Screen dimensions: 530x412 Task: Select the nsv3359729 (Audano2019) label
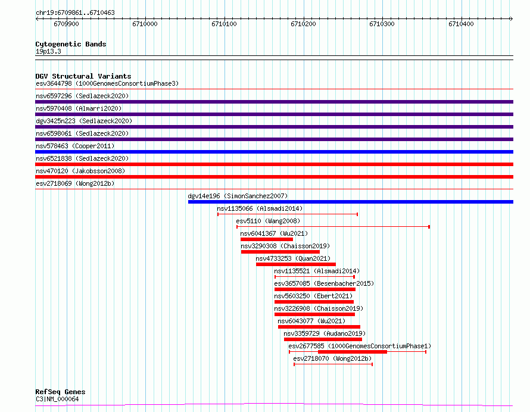tap(325, 333)
